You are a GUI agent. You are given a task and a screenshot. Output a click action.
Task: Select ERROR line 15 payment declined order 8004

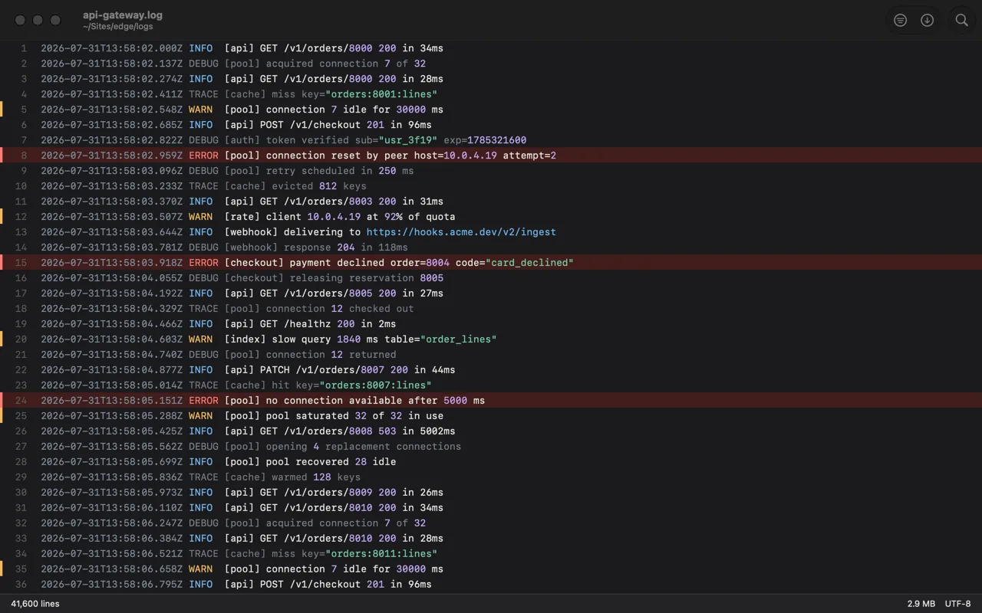(491, 263)
